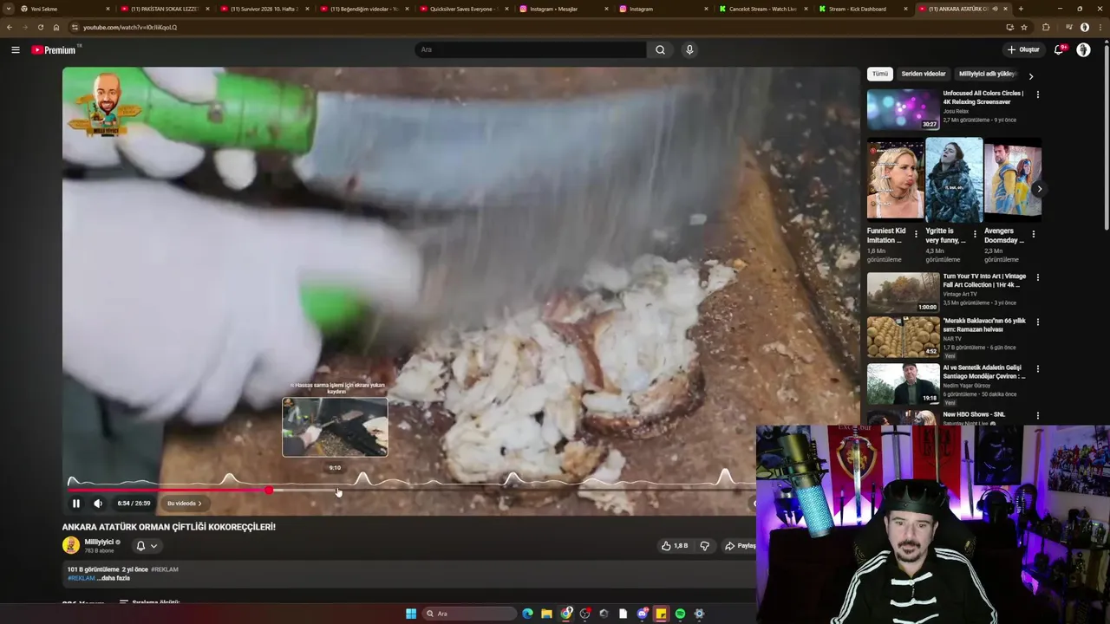Show next Shorts with arrow
Image resolution: width=1110 pixels, height=624 pixels.
coord(1039,189)
